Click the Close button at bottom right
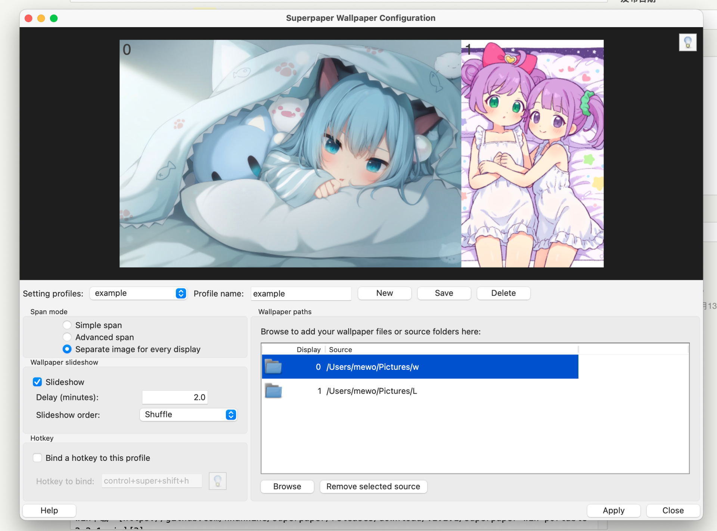This screenshot has width=717, height=531. [673, 510]
